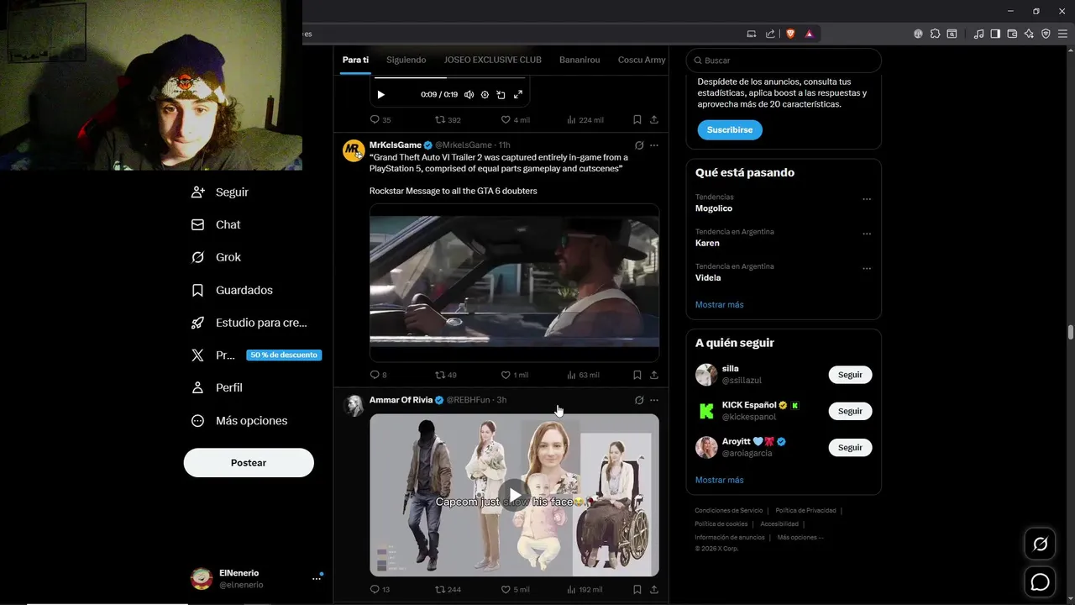The image size is (1075, 605).
Task: View stats for the 63 mil views post
Action: (x=583, y=375)
